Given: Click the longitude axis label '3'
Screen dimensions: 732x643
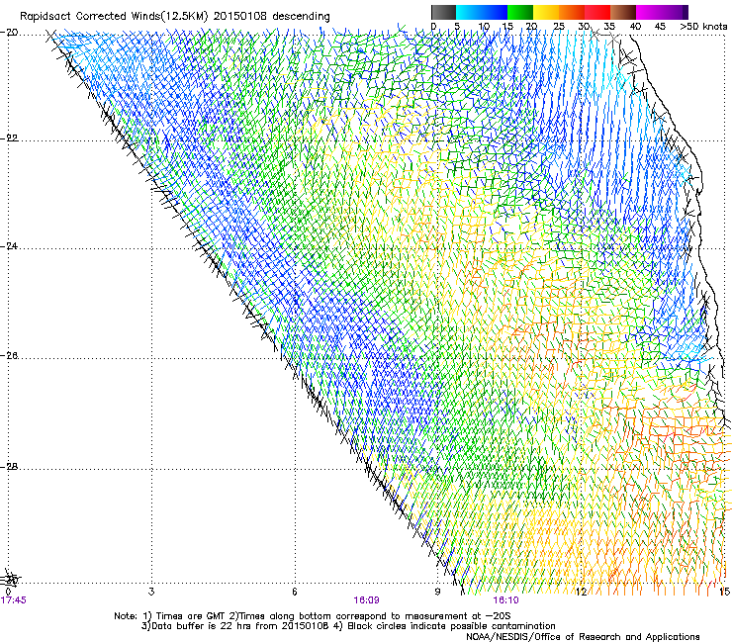Looking at the screenshot, I should pyautogui.click(x=151, y=592).
